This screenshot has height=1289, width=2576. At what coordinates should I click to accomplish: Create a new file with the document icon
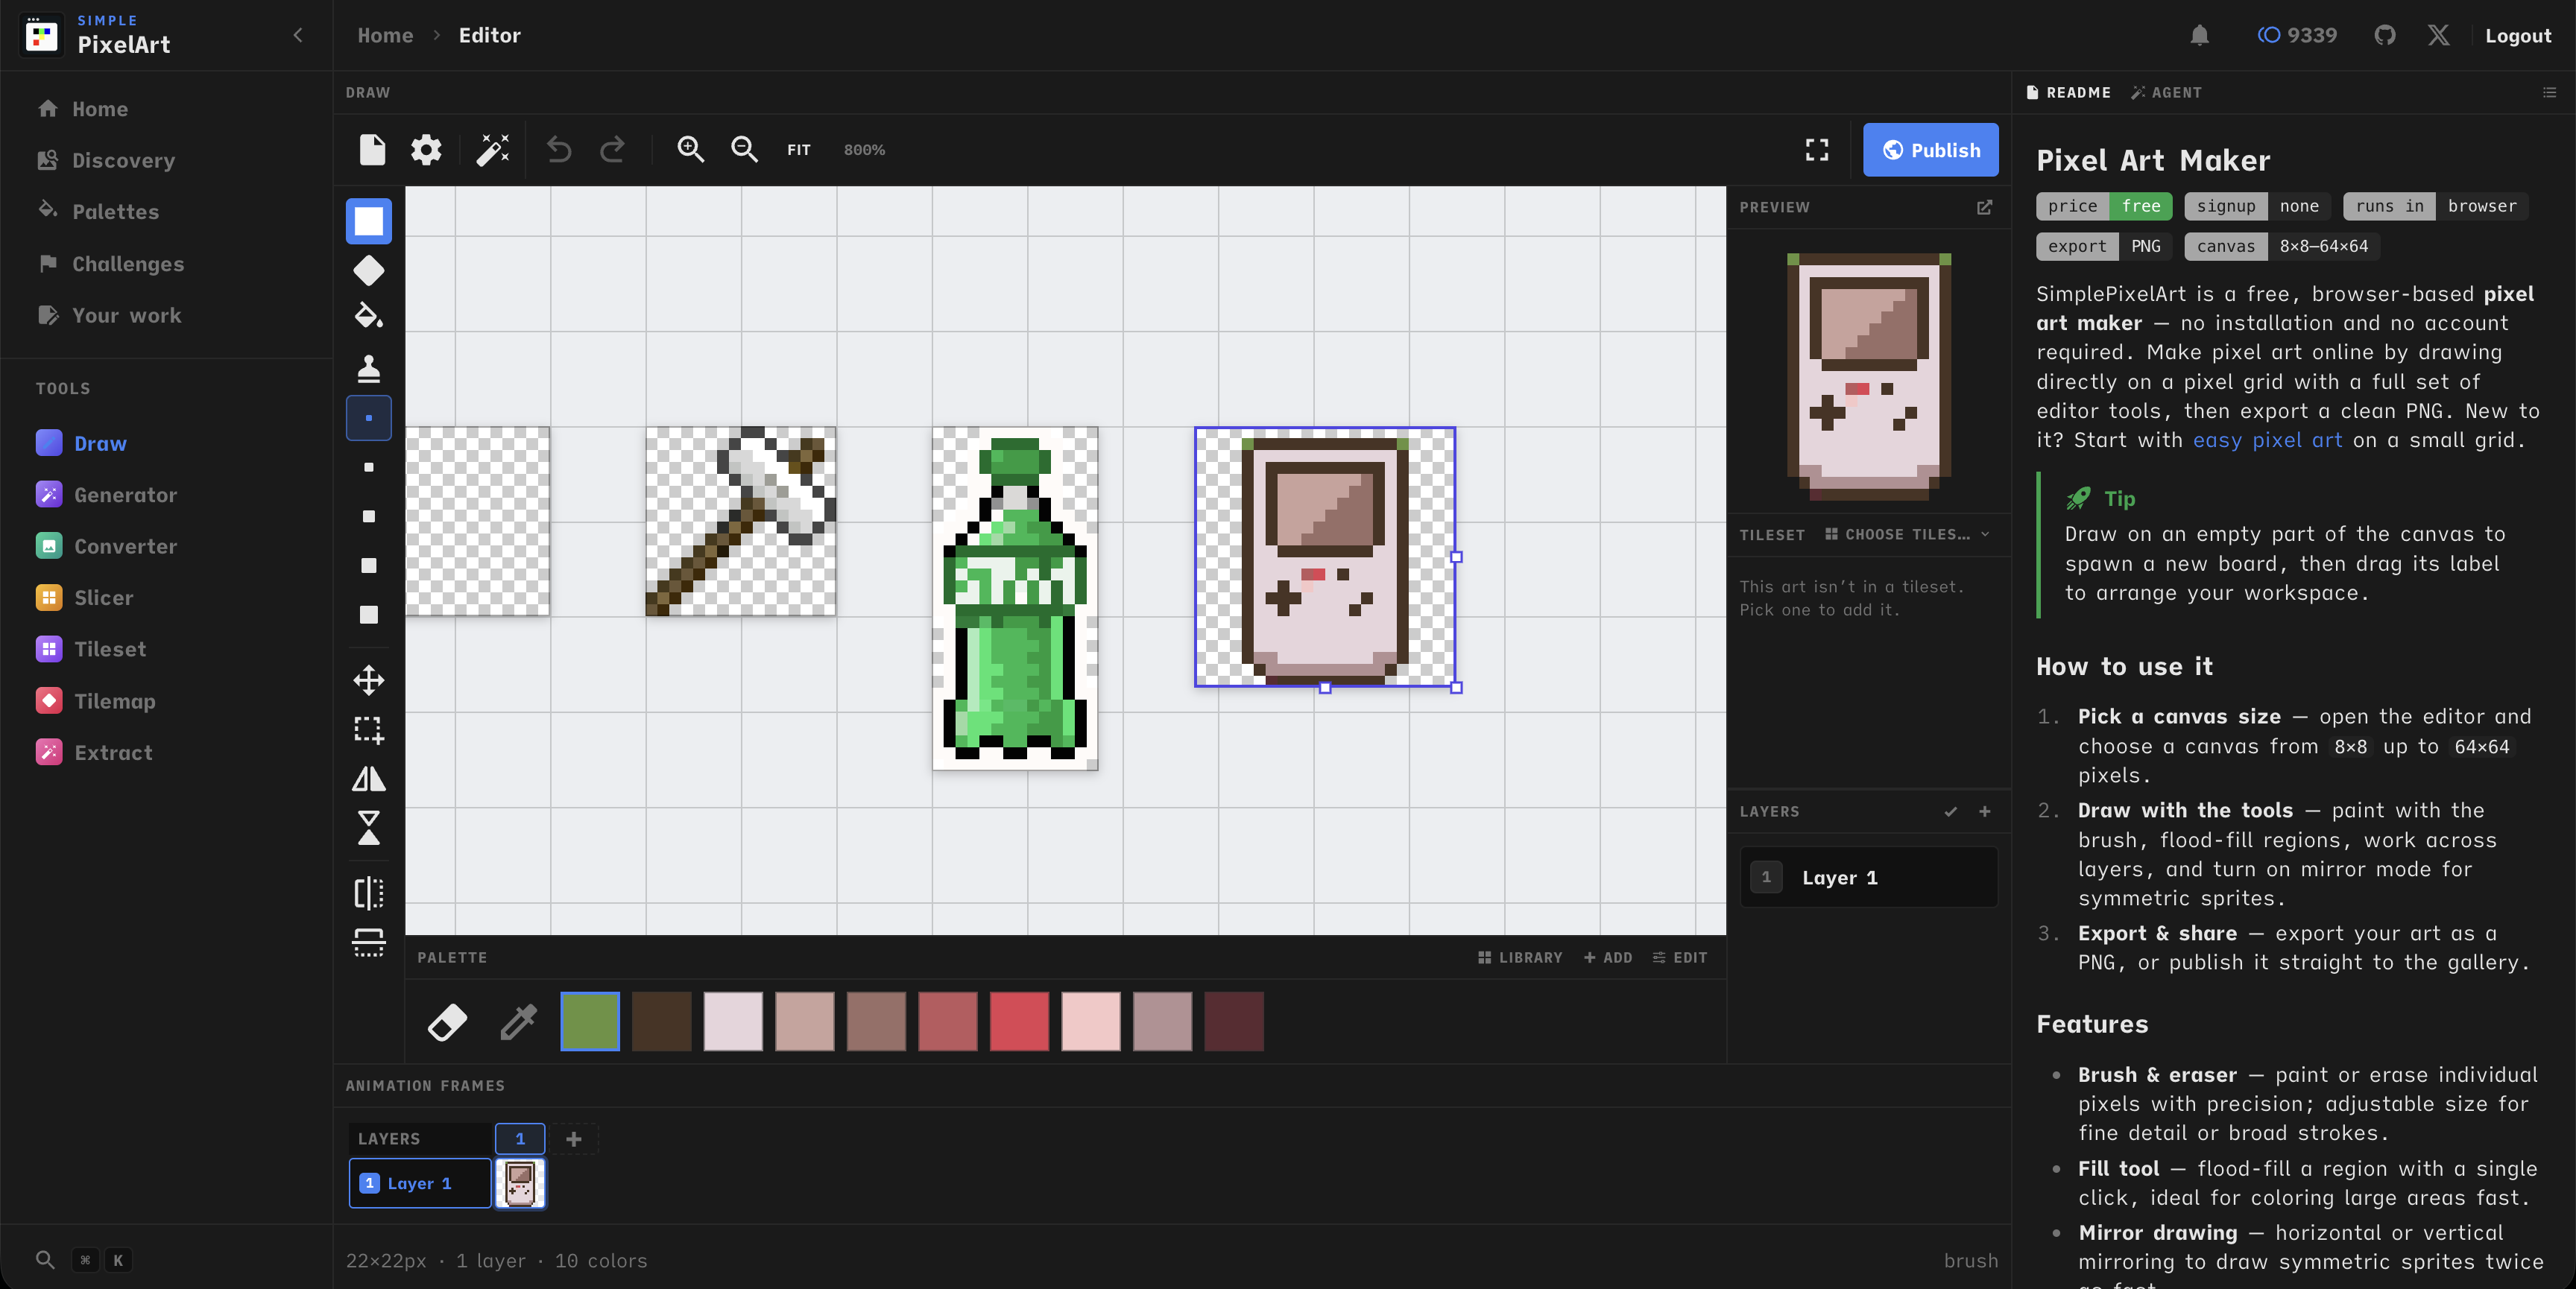(372, 150)
